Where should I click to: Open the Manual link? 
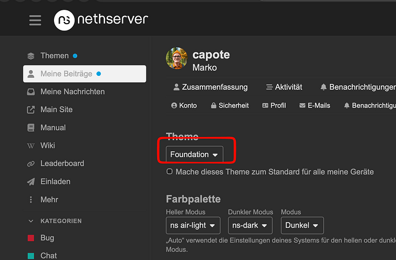[53, 128]
